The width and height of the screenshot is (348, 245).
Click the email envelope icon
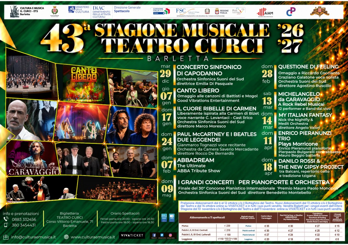(6, 237)
